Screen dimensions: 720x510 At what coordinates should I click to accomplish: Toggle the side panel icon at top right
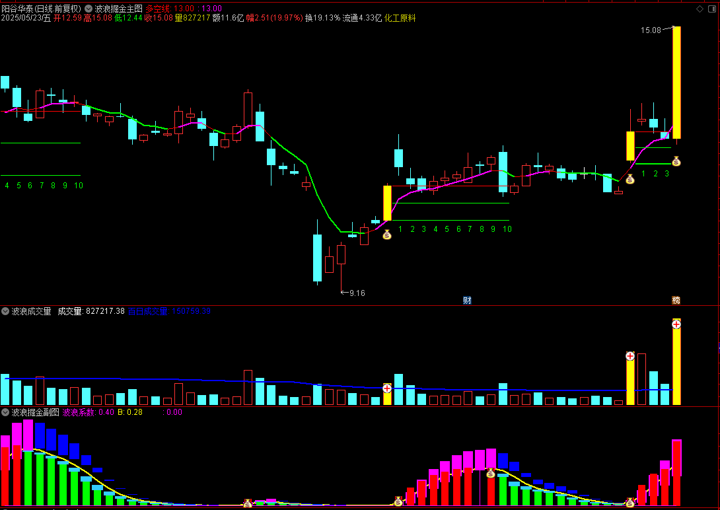(x=713, y=9)
